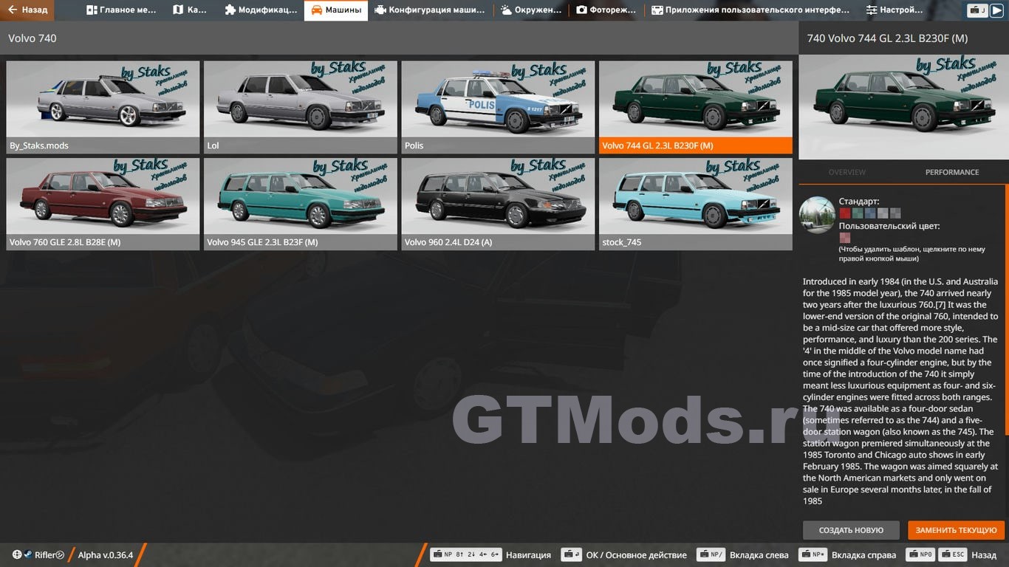1009x567 pixels.
Task: Select the stock_745 configuration thumbnail
Action: [x=696, y=204]
